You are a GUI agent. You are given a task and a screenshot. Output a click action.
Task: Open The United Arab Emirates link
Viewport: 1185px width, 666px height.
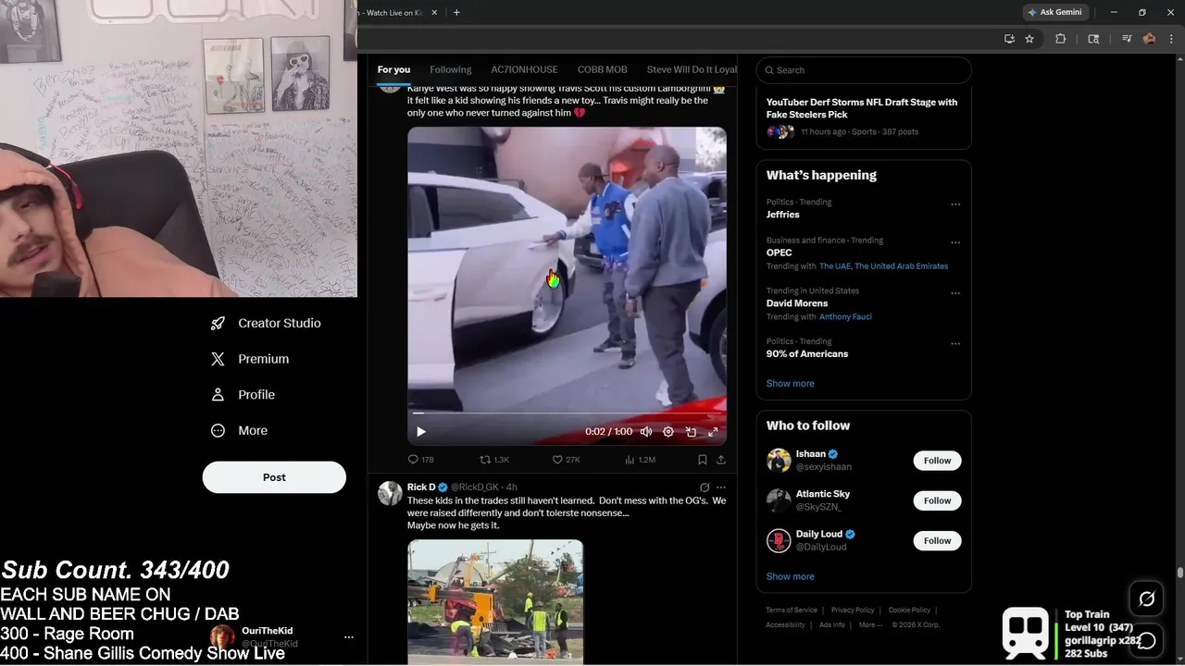tap(901, 266)
